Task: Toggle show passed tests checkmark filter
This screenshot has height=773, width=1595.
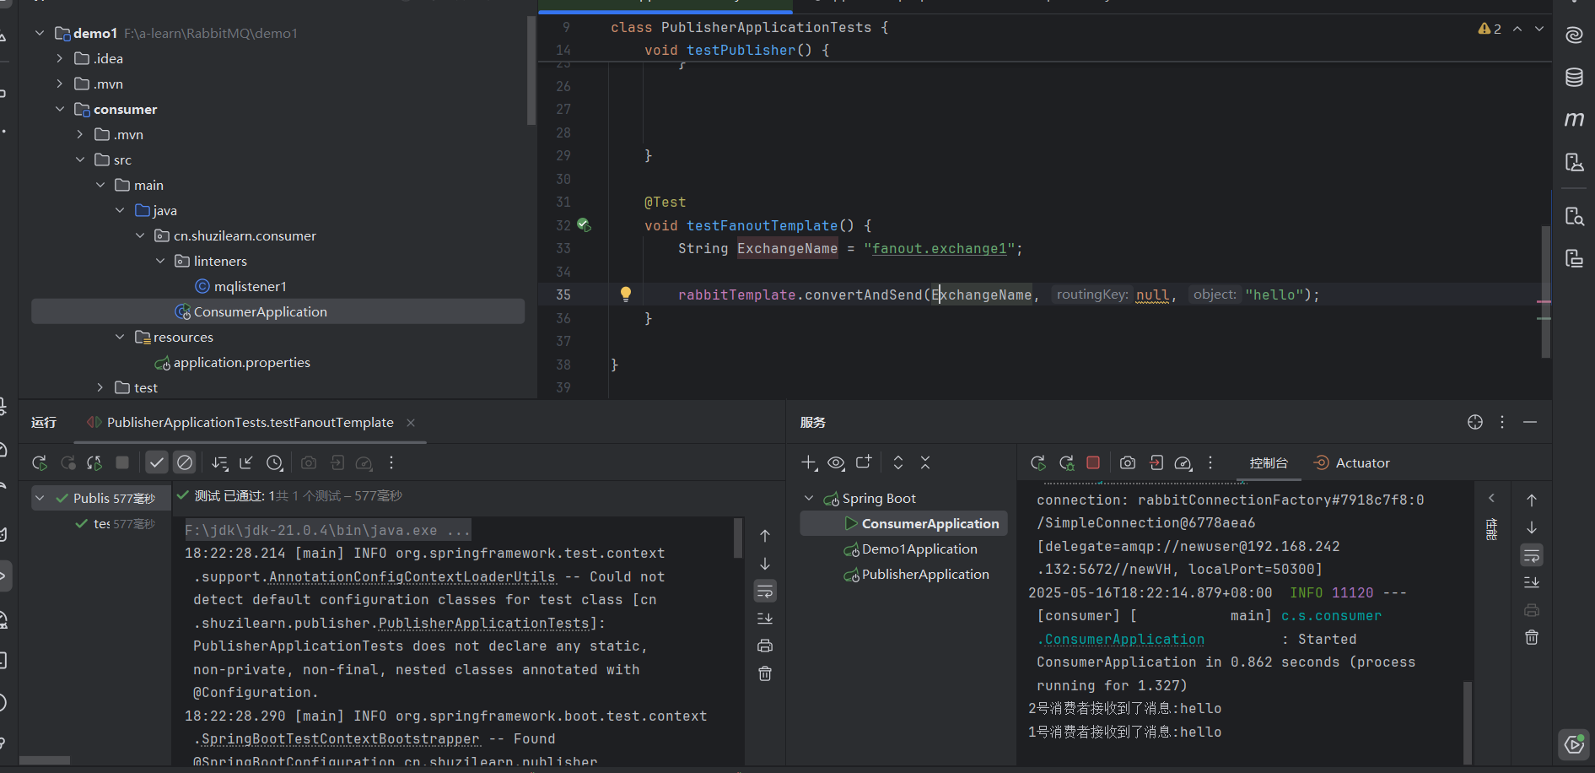Action: [x=157, y=462]
